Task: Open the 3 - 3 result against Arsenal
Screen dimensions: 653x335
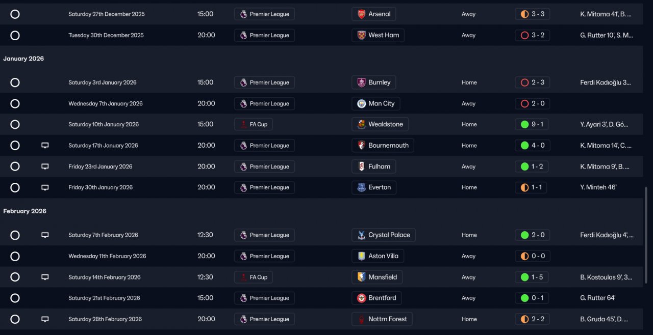Action: click(532, 14)
